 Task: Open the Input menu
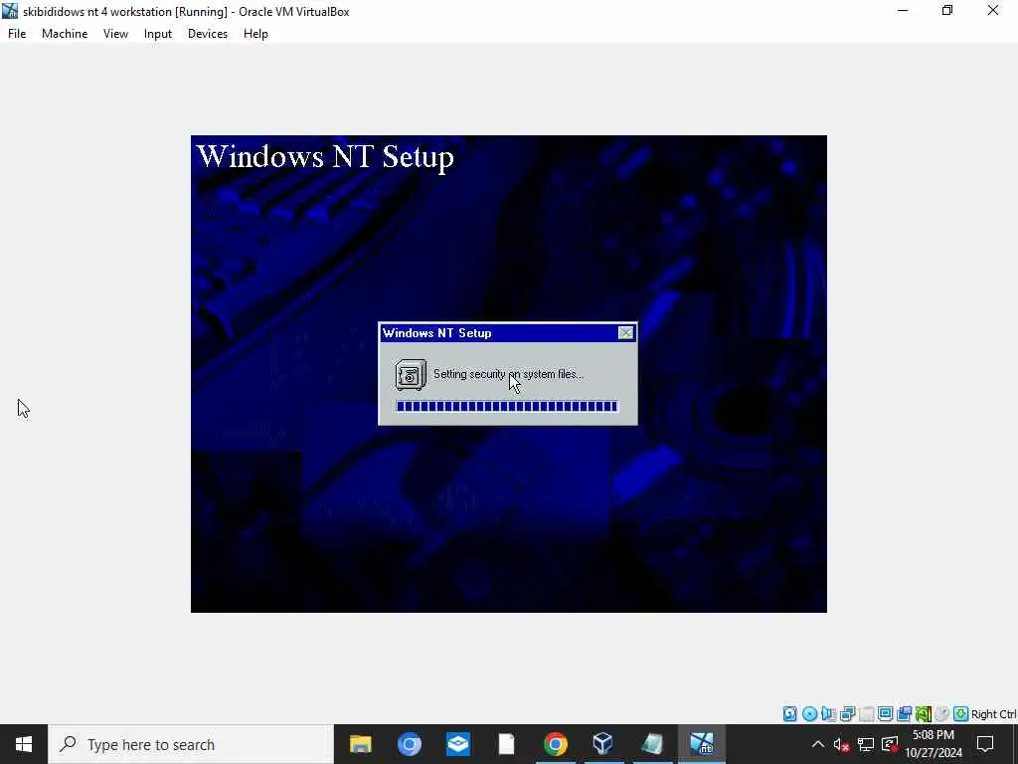[158, 34]
